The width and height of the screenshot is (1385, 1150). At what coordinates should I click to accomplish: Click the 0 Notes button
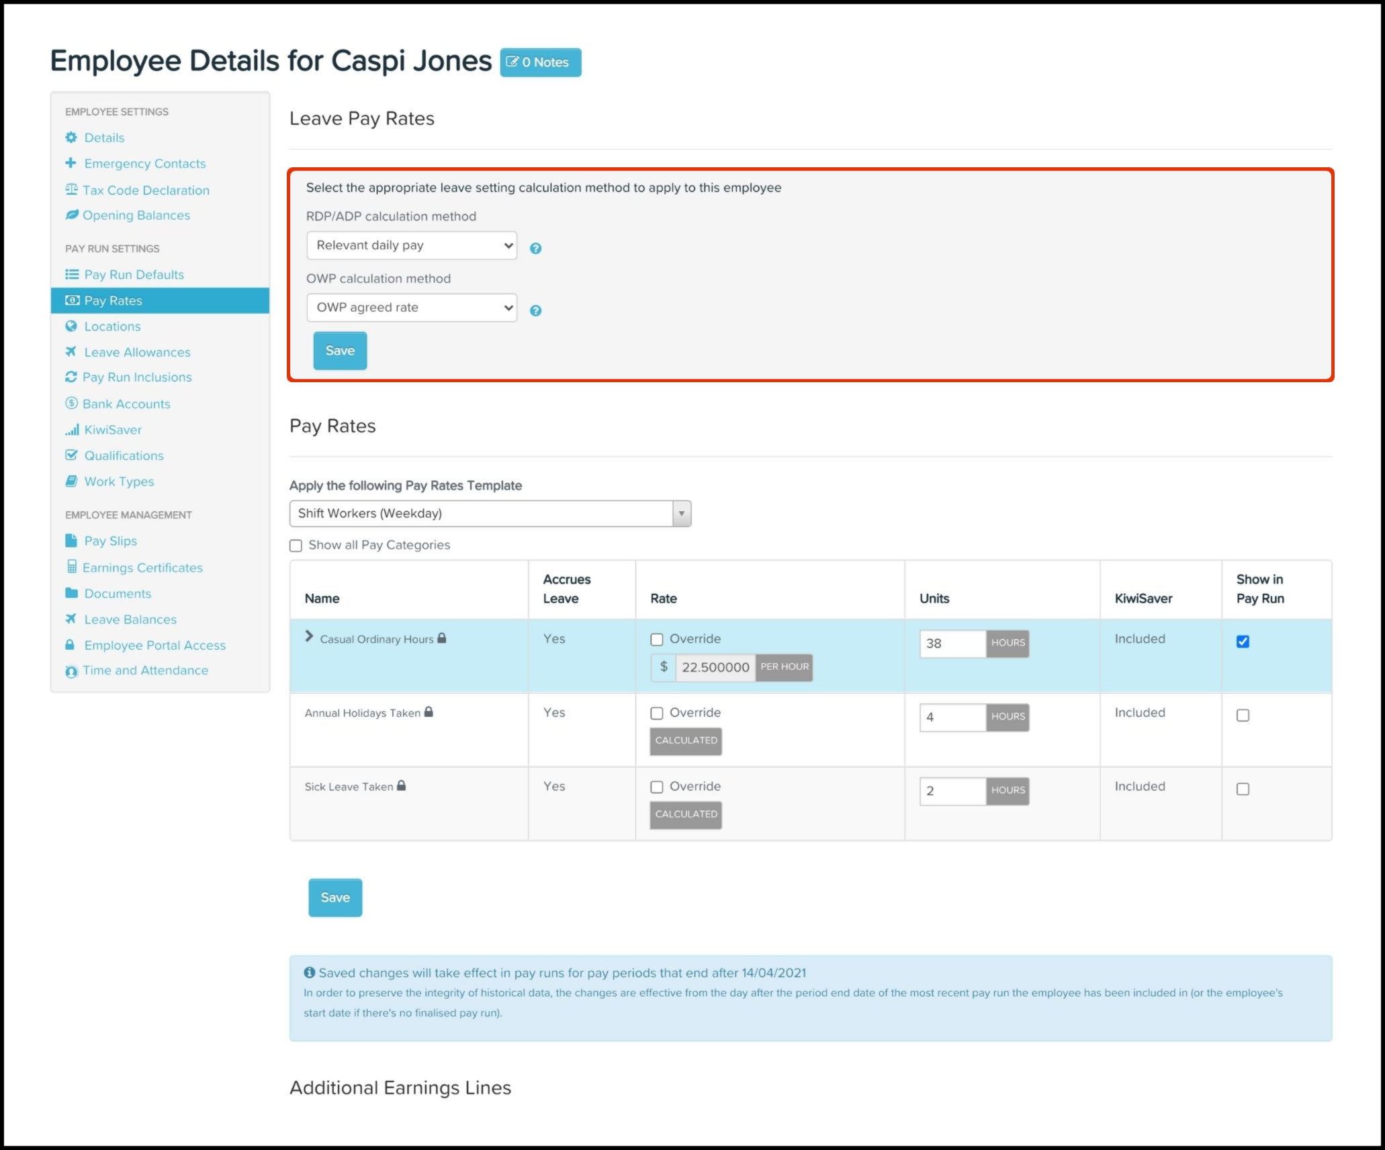(540, 62)
